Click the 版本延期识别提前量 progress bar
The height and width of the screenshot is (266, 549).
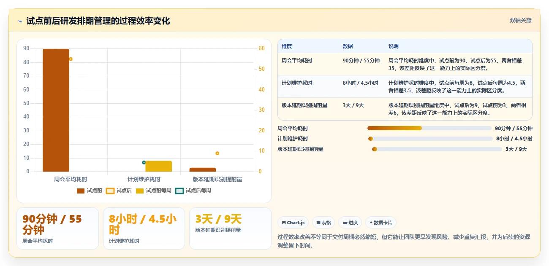(437, 149)
